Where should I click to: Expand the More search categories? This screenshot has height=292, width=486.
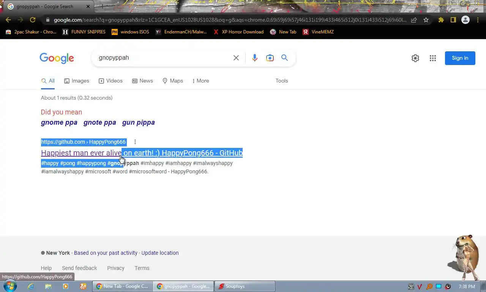(x=200, y=81)
